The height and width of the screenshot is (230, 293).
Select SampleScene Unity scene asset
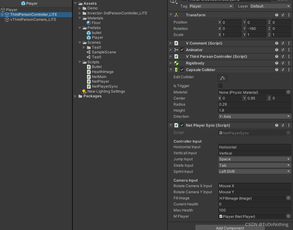(102, 52)
